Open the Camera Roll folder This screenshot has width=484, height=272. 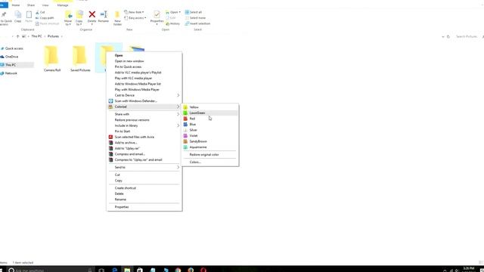52,59
